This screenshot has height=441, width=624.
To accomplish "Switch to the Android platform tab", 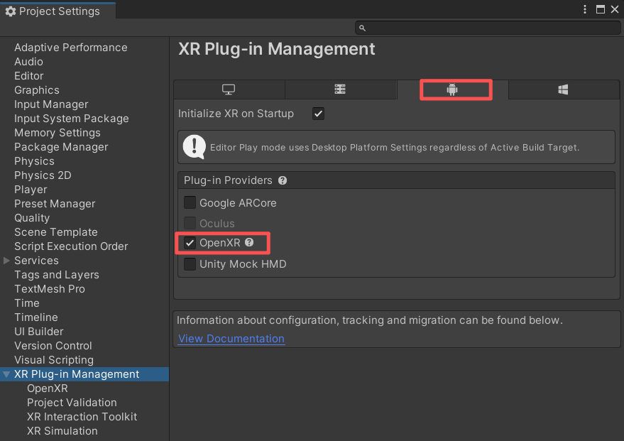I will click(452, 89).
